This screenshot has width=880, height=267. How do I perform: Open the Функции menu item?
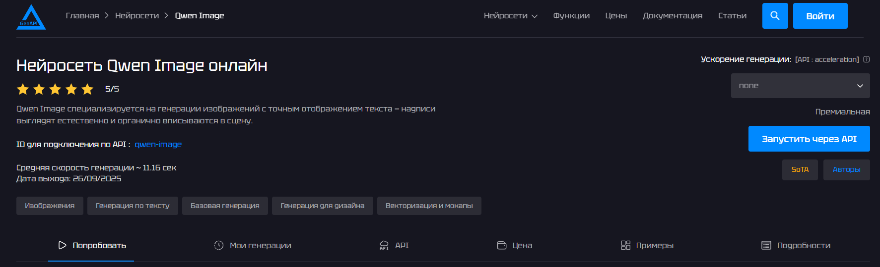(571, 16)
